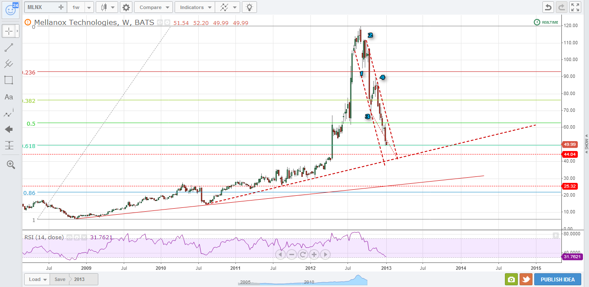
Task: Click the green clock icon next to REALTIME
Action: click(537, 22)
